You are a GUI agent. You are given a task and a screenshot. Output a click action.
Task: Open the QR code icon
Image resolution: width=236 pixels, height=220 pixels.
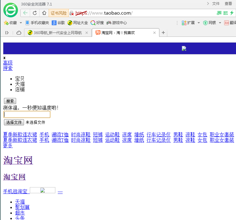[x=225, y=13]
